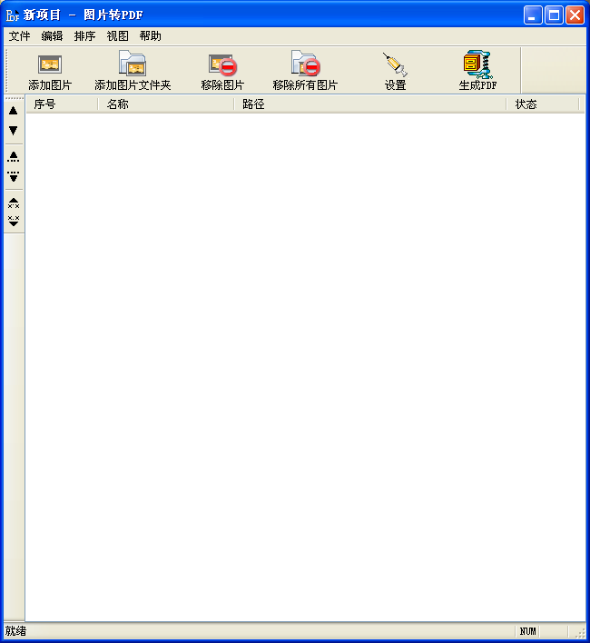
Task: Click up arrow with dotted underline
Action: pos(13,156)
